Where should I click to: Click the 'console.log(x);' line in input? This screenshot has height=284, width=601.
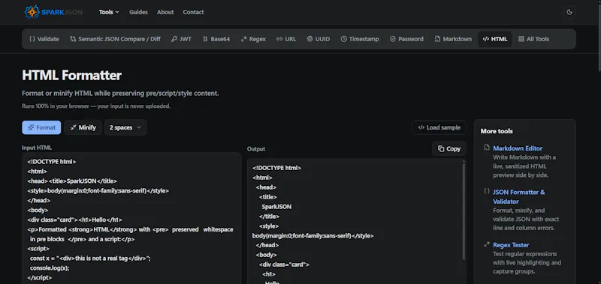pos(50,268)
